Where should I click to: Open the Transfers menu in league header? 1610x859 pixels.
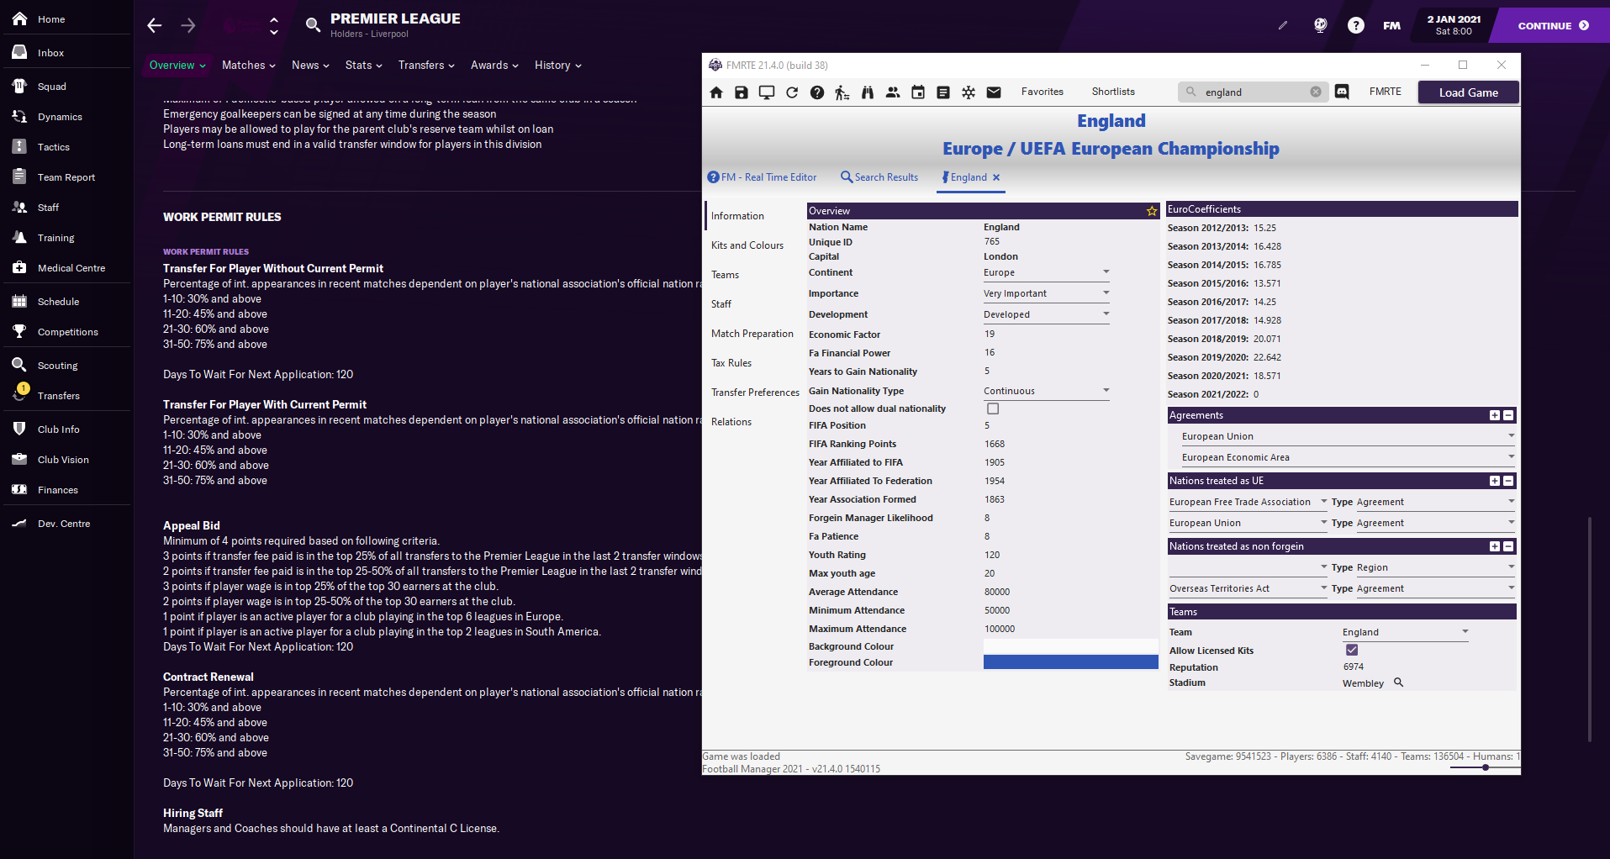coord(426,65)
